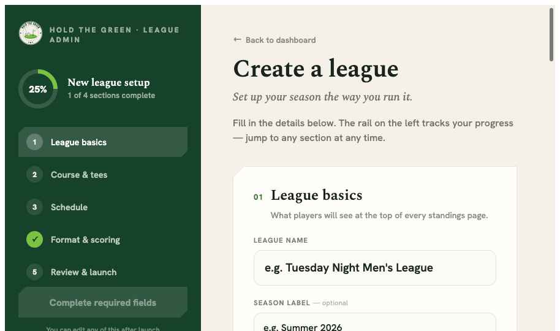560x331 pixels.
Task: Open Format & scoring section
Action: point(103,240)
